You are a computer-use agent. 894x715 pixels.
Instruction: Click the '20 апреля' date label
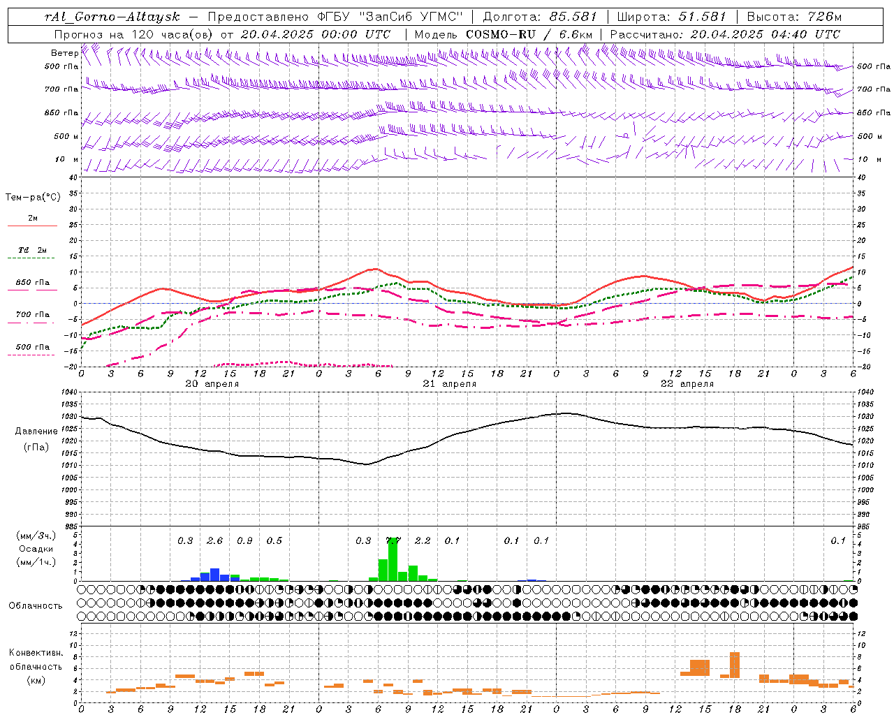tap(212, 384)
